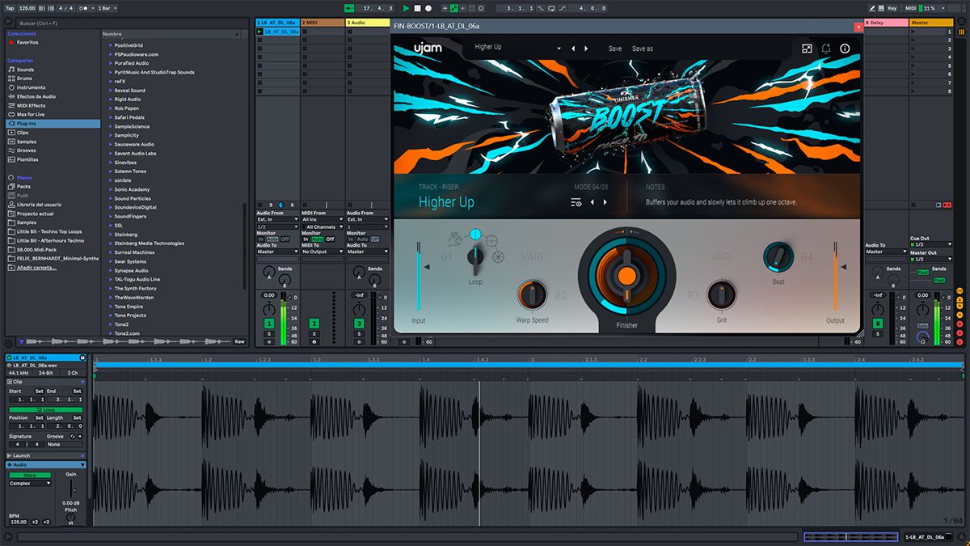Open the mode list browser icon
This screenshot has width=970, height=546.
tap(576, 202)
